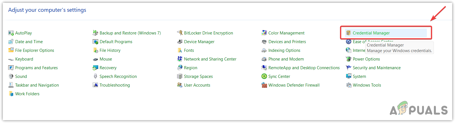Screen dimensions: 455x123
Task: Click the Storage Spaces icon
Action: pos(180,76)
